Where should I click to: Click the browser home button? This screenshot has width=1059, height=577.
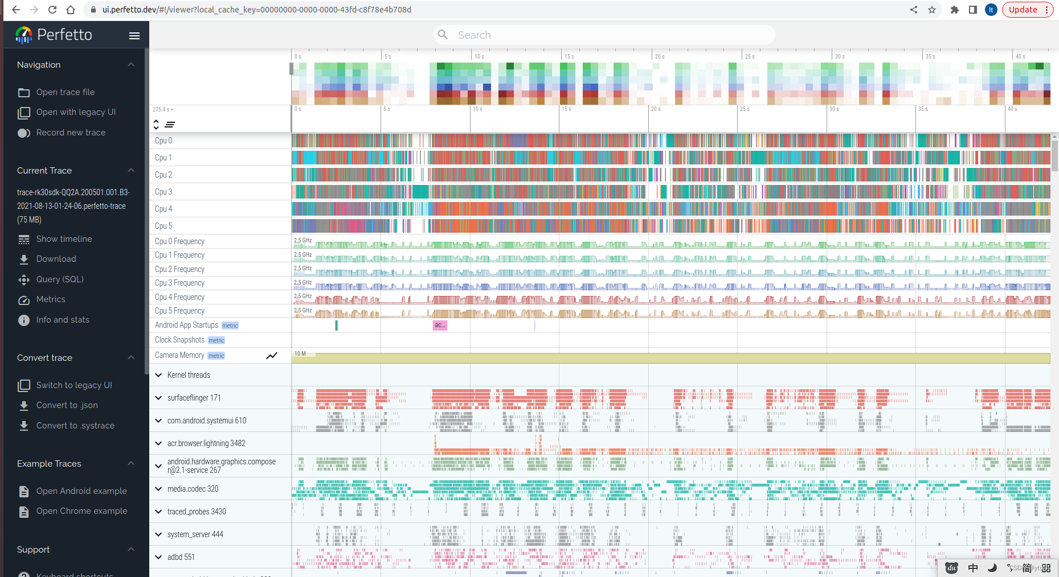[71, 10]
